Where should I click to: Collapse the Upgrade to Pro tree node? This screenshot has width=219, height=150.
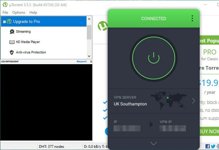(x=4, y=22)
